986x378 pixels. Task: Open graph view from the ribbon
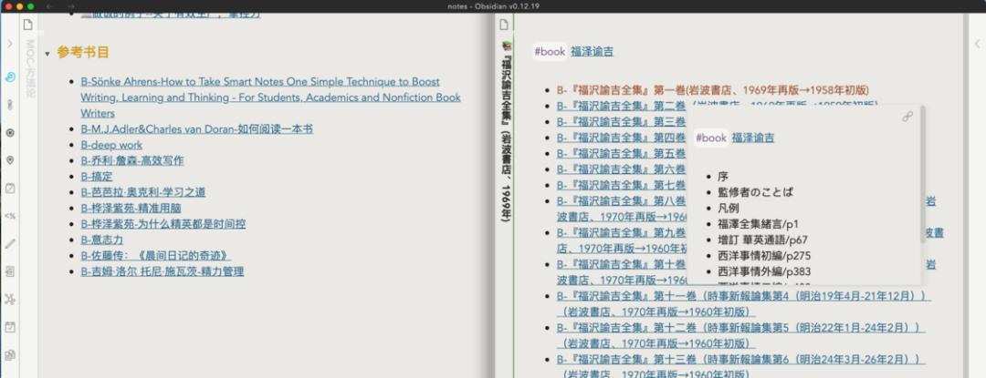pyautogui.click(x=10, y=299)
